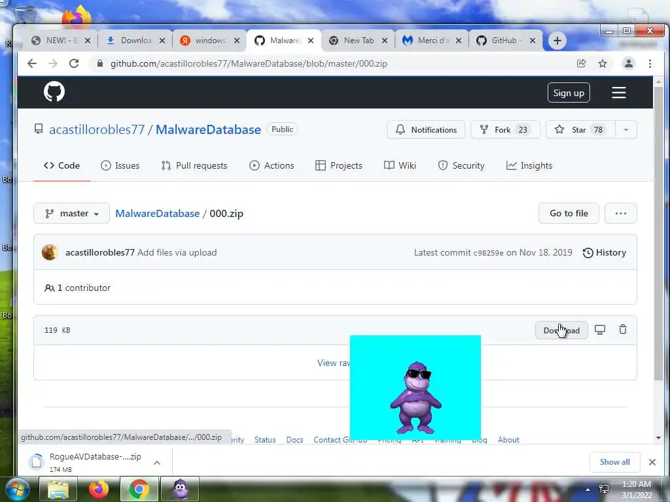Open Firefox from the taskbar
This screenshot has width=670, height=502.
pyautogui.click(x=98, y=490)
